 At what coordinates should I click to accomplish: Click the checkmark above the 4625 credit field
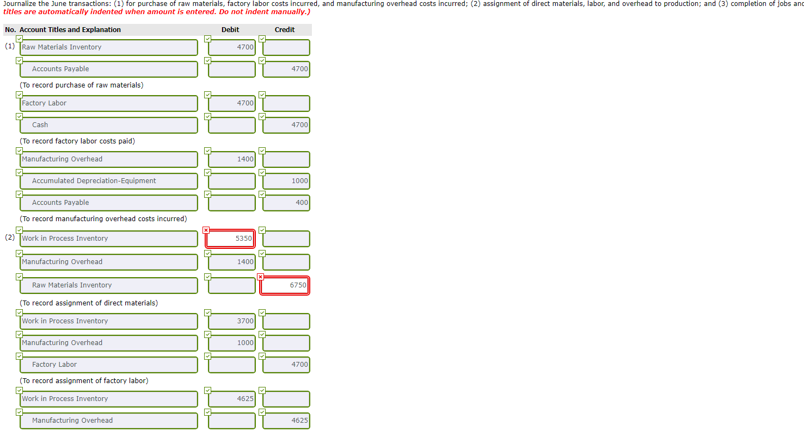pyautogui.click(x=262, y=412)
